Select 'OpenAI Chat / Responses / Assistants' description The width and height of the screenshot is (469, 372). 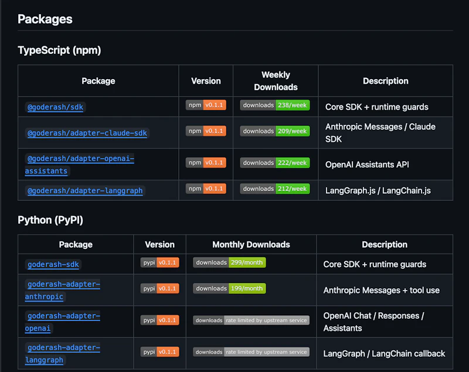click(373, 322)
